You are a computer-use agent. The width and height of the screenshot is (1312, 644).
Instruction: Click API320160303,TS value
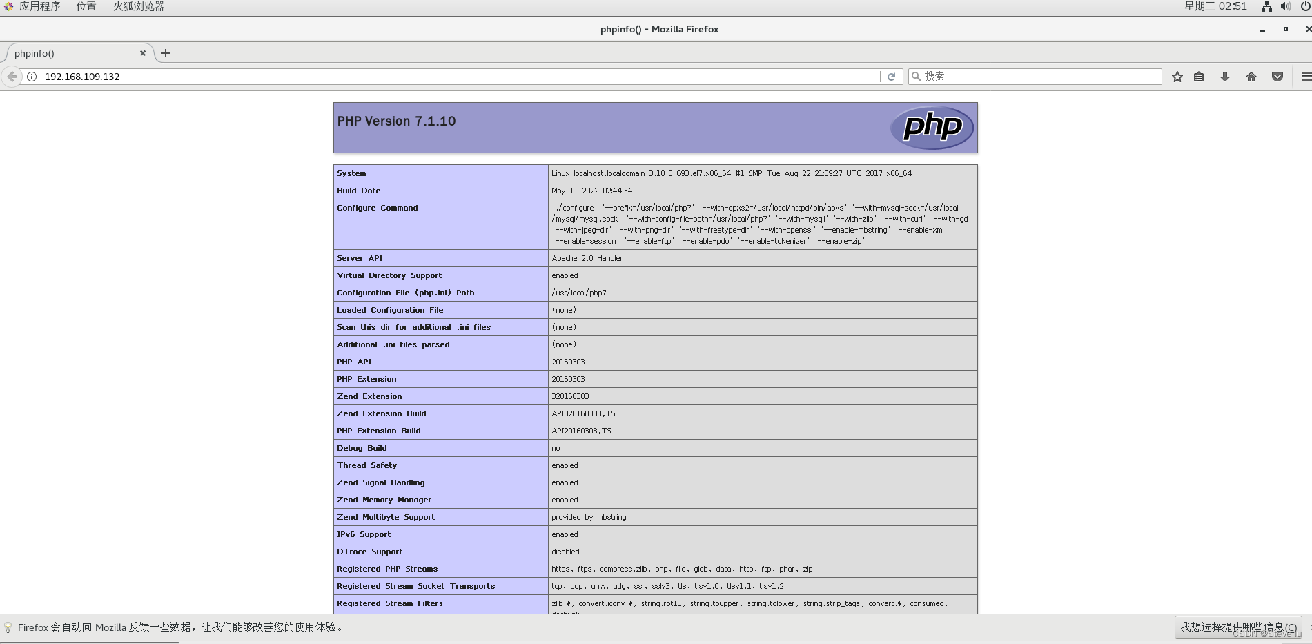tap(583, 413)
